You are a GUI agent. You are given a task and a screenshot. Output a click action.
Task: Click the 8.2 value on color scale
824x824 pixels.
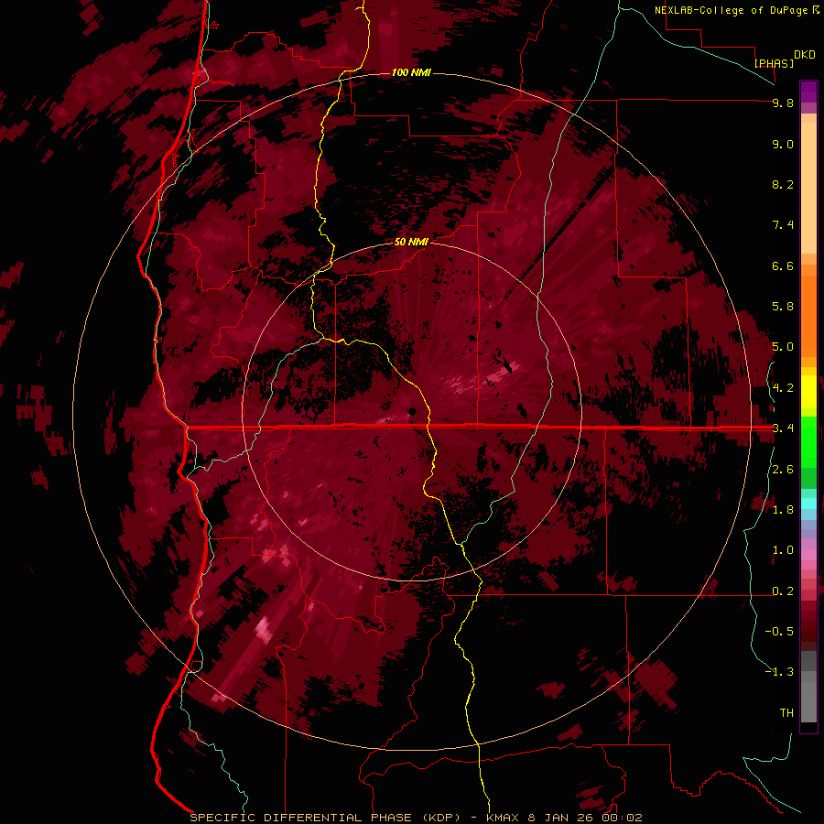(x=783, y=184)
